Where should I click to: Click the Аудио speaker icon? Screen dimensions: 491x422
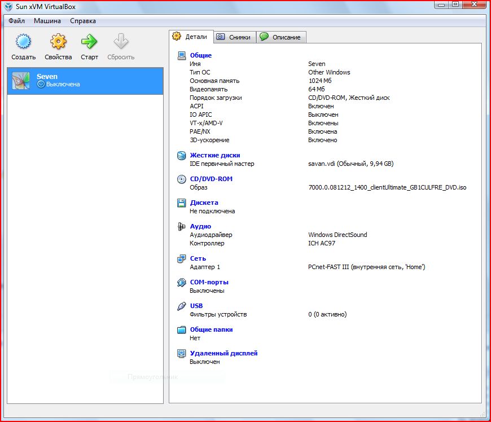[x=182, y=226]
